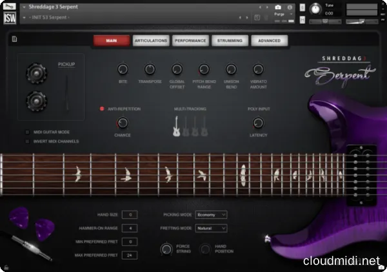Open the Fretting Mode dropdown
Image resolution: width=387 pixels, height=272 pixels.
[x=211, y=228]
